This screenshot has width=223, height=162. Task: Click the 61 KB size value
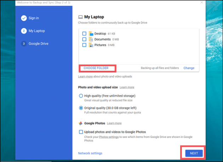click(111, 34)
